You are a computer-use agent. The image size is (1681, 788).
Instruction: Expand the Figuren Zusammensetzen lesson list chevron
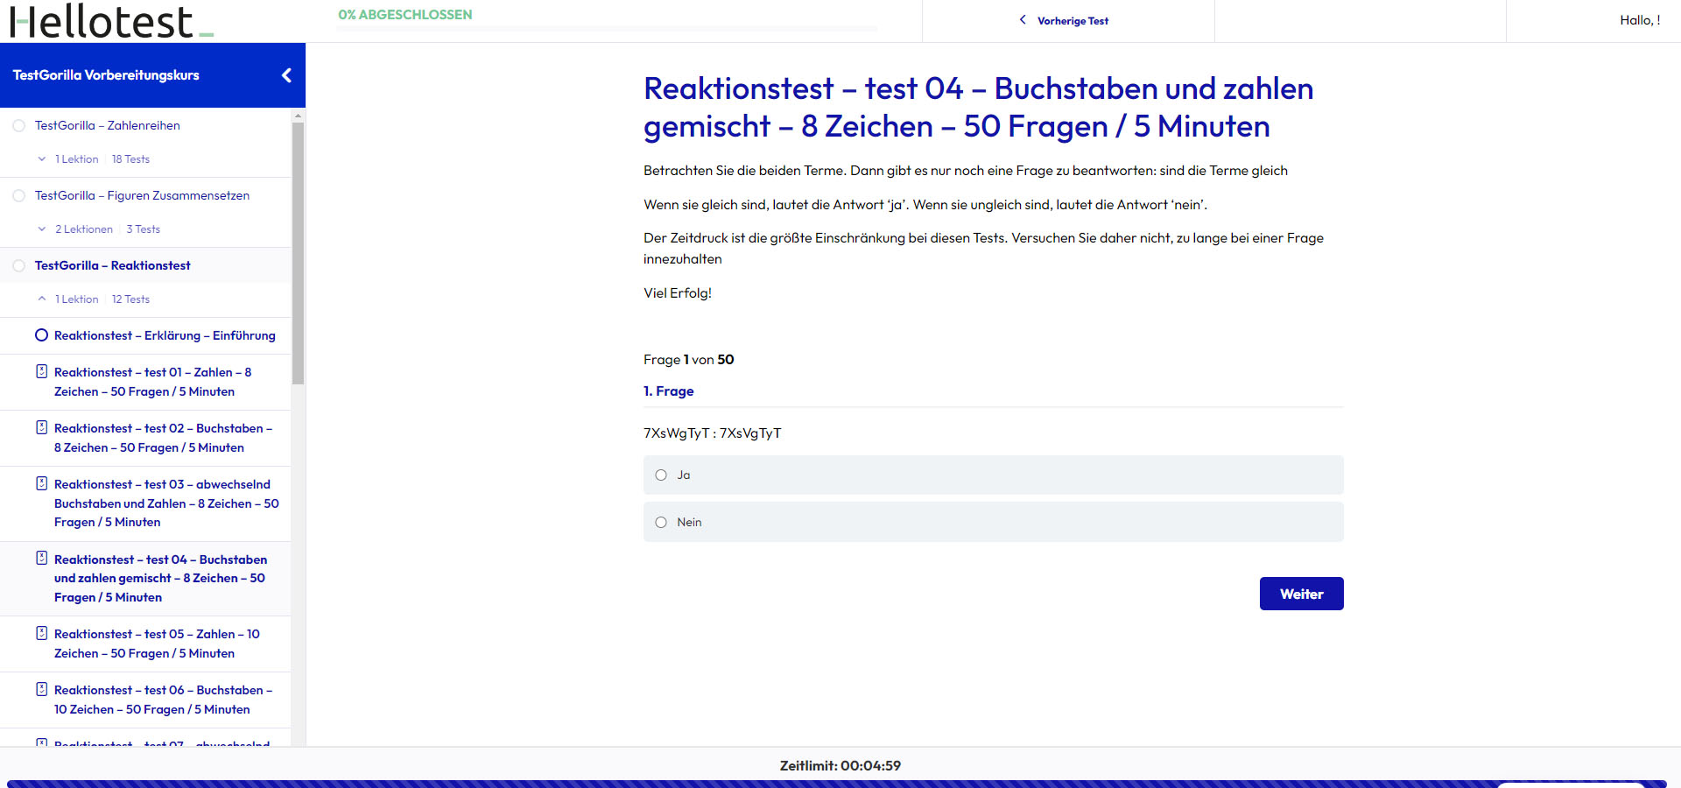click(x=41, y=229)
